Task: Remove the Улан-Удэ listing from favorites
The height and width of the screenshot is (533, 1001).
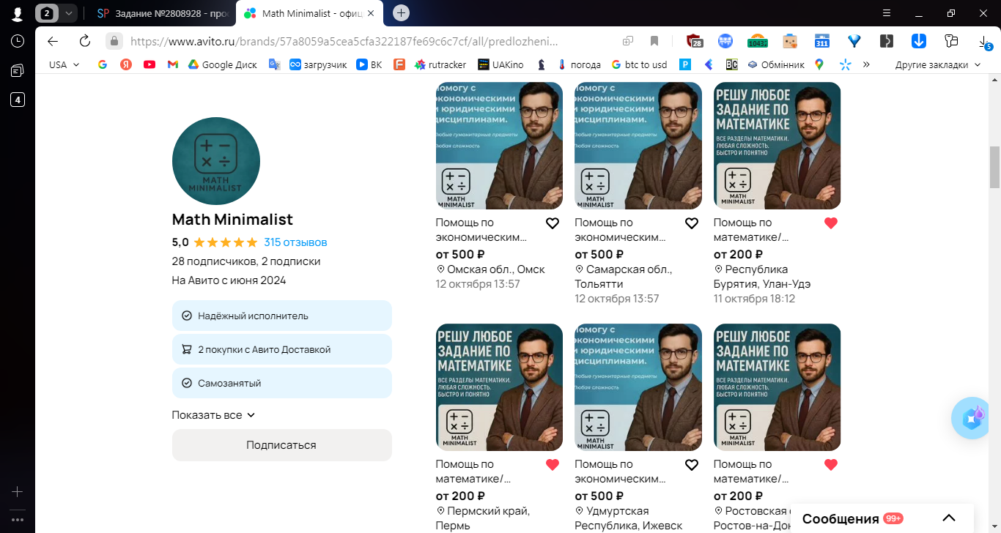Action: [831, 223]
